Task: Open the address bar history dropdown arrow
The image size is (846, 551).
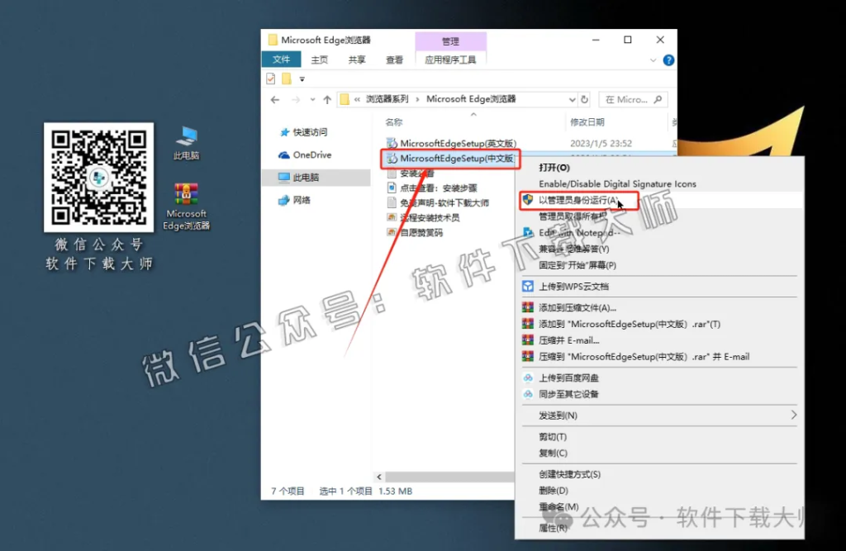Action: (x=571, y=100)
